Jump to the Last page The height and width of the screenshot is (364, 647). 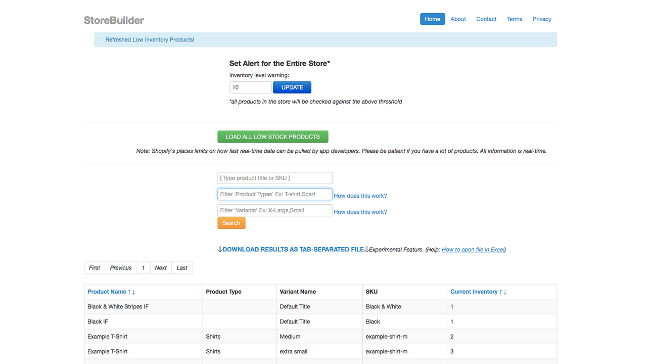pyautogui.click(x=182, y=268)
